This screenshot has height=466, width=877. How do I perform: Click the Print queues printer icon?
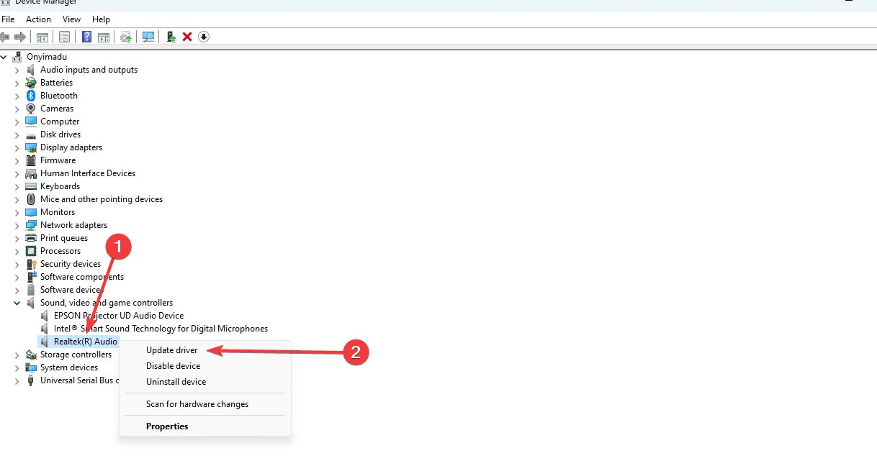pos(31,238)
